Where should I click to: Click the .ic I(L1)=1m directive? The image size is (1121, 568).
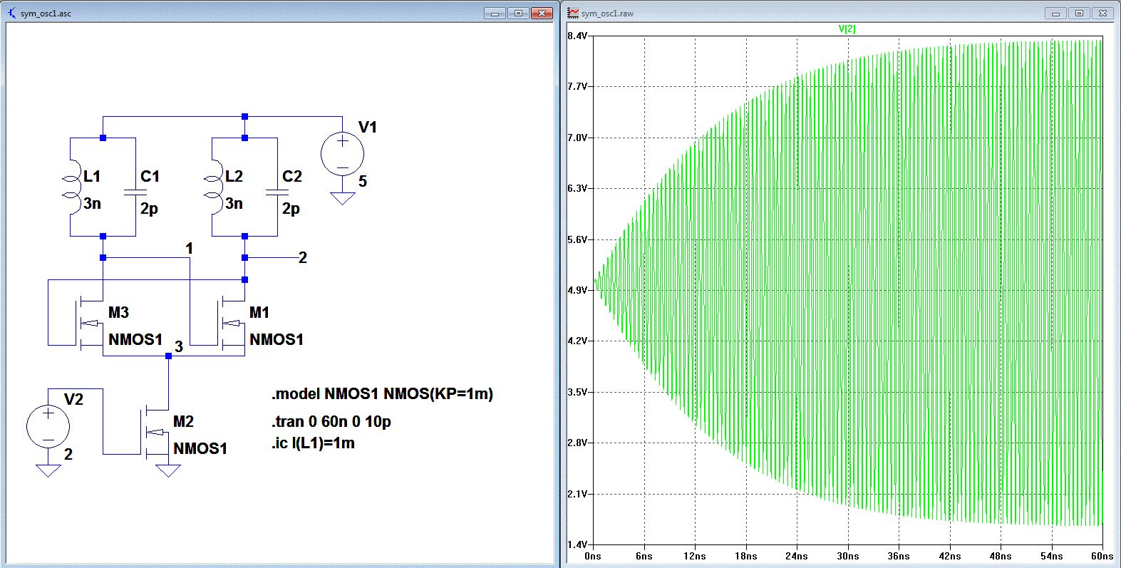click(313, 443)
